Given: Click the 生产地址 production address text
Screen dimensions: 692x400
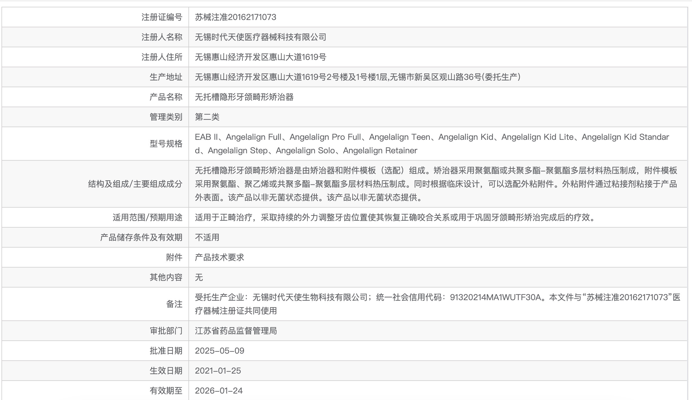Looking at the screenshot, I should pos(357,77).
